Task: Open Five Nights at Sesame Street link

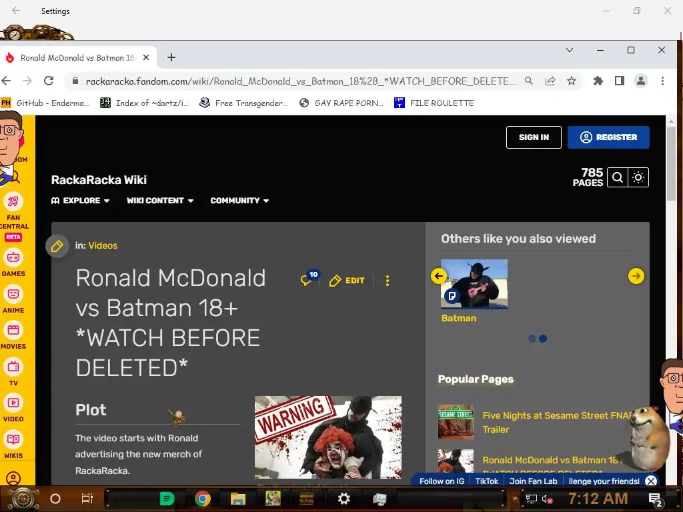Action: click(557, 422)
